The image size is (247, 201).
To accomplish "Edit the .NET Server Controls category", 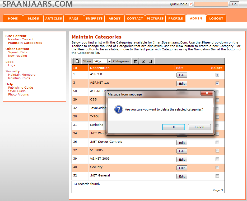I will [182, 143].
